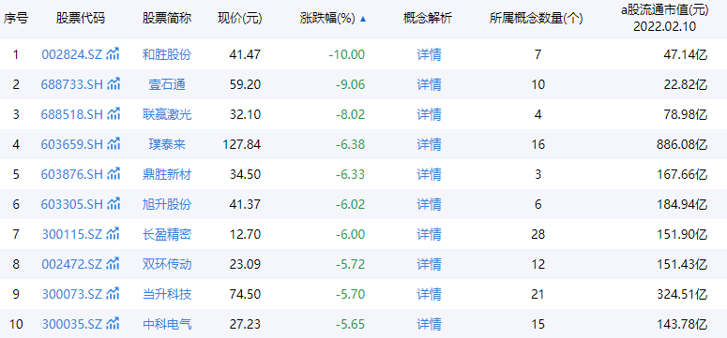Open stock code 603305.SH
Viewport: 727px width, 338px height.
click(72, 205)
